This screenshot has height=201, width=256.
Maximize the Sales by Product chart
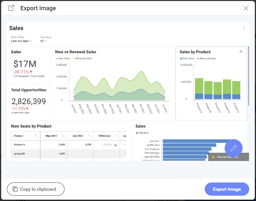241,52
